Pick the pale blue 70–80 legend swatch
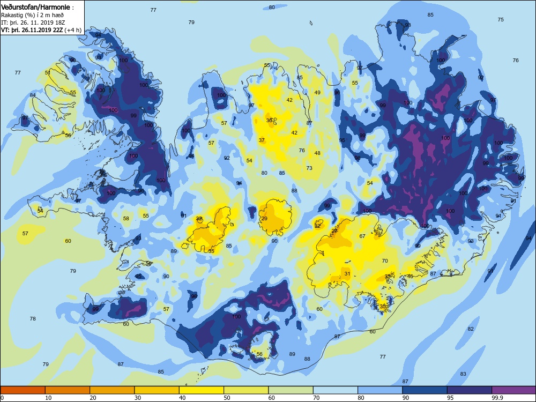The width and height of the screenshot is (536, 402). click(336, 390)
